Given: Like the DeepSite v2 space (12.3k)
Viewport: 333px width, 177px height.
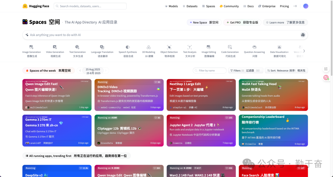Looking at the screenshot, I should click(84, 168).
